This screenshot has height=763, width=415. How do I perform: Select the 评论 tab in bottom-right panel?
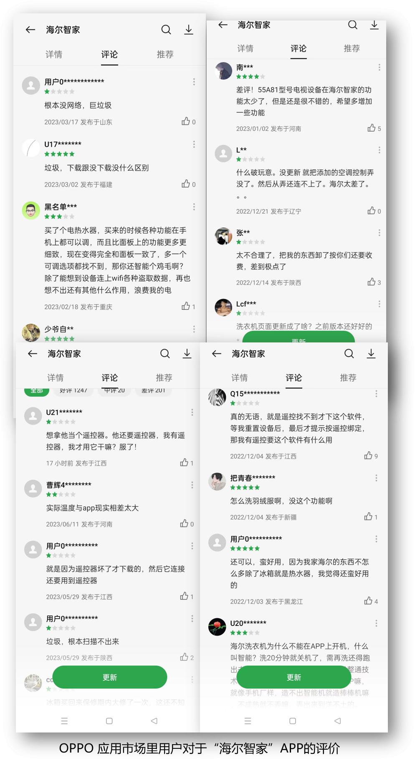click(x=294, y=378)
